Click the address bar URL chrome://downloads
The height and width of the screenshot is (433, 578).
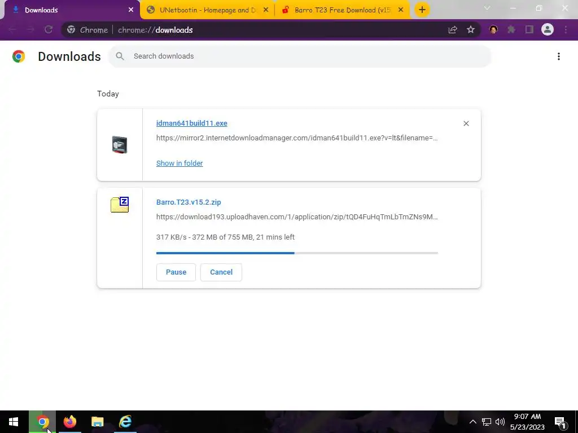pyautogui.click(x=155, y=30)
